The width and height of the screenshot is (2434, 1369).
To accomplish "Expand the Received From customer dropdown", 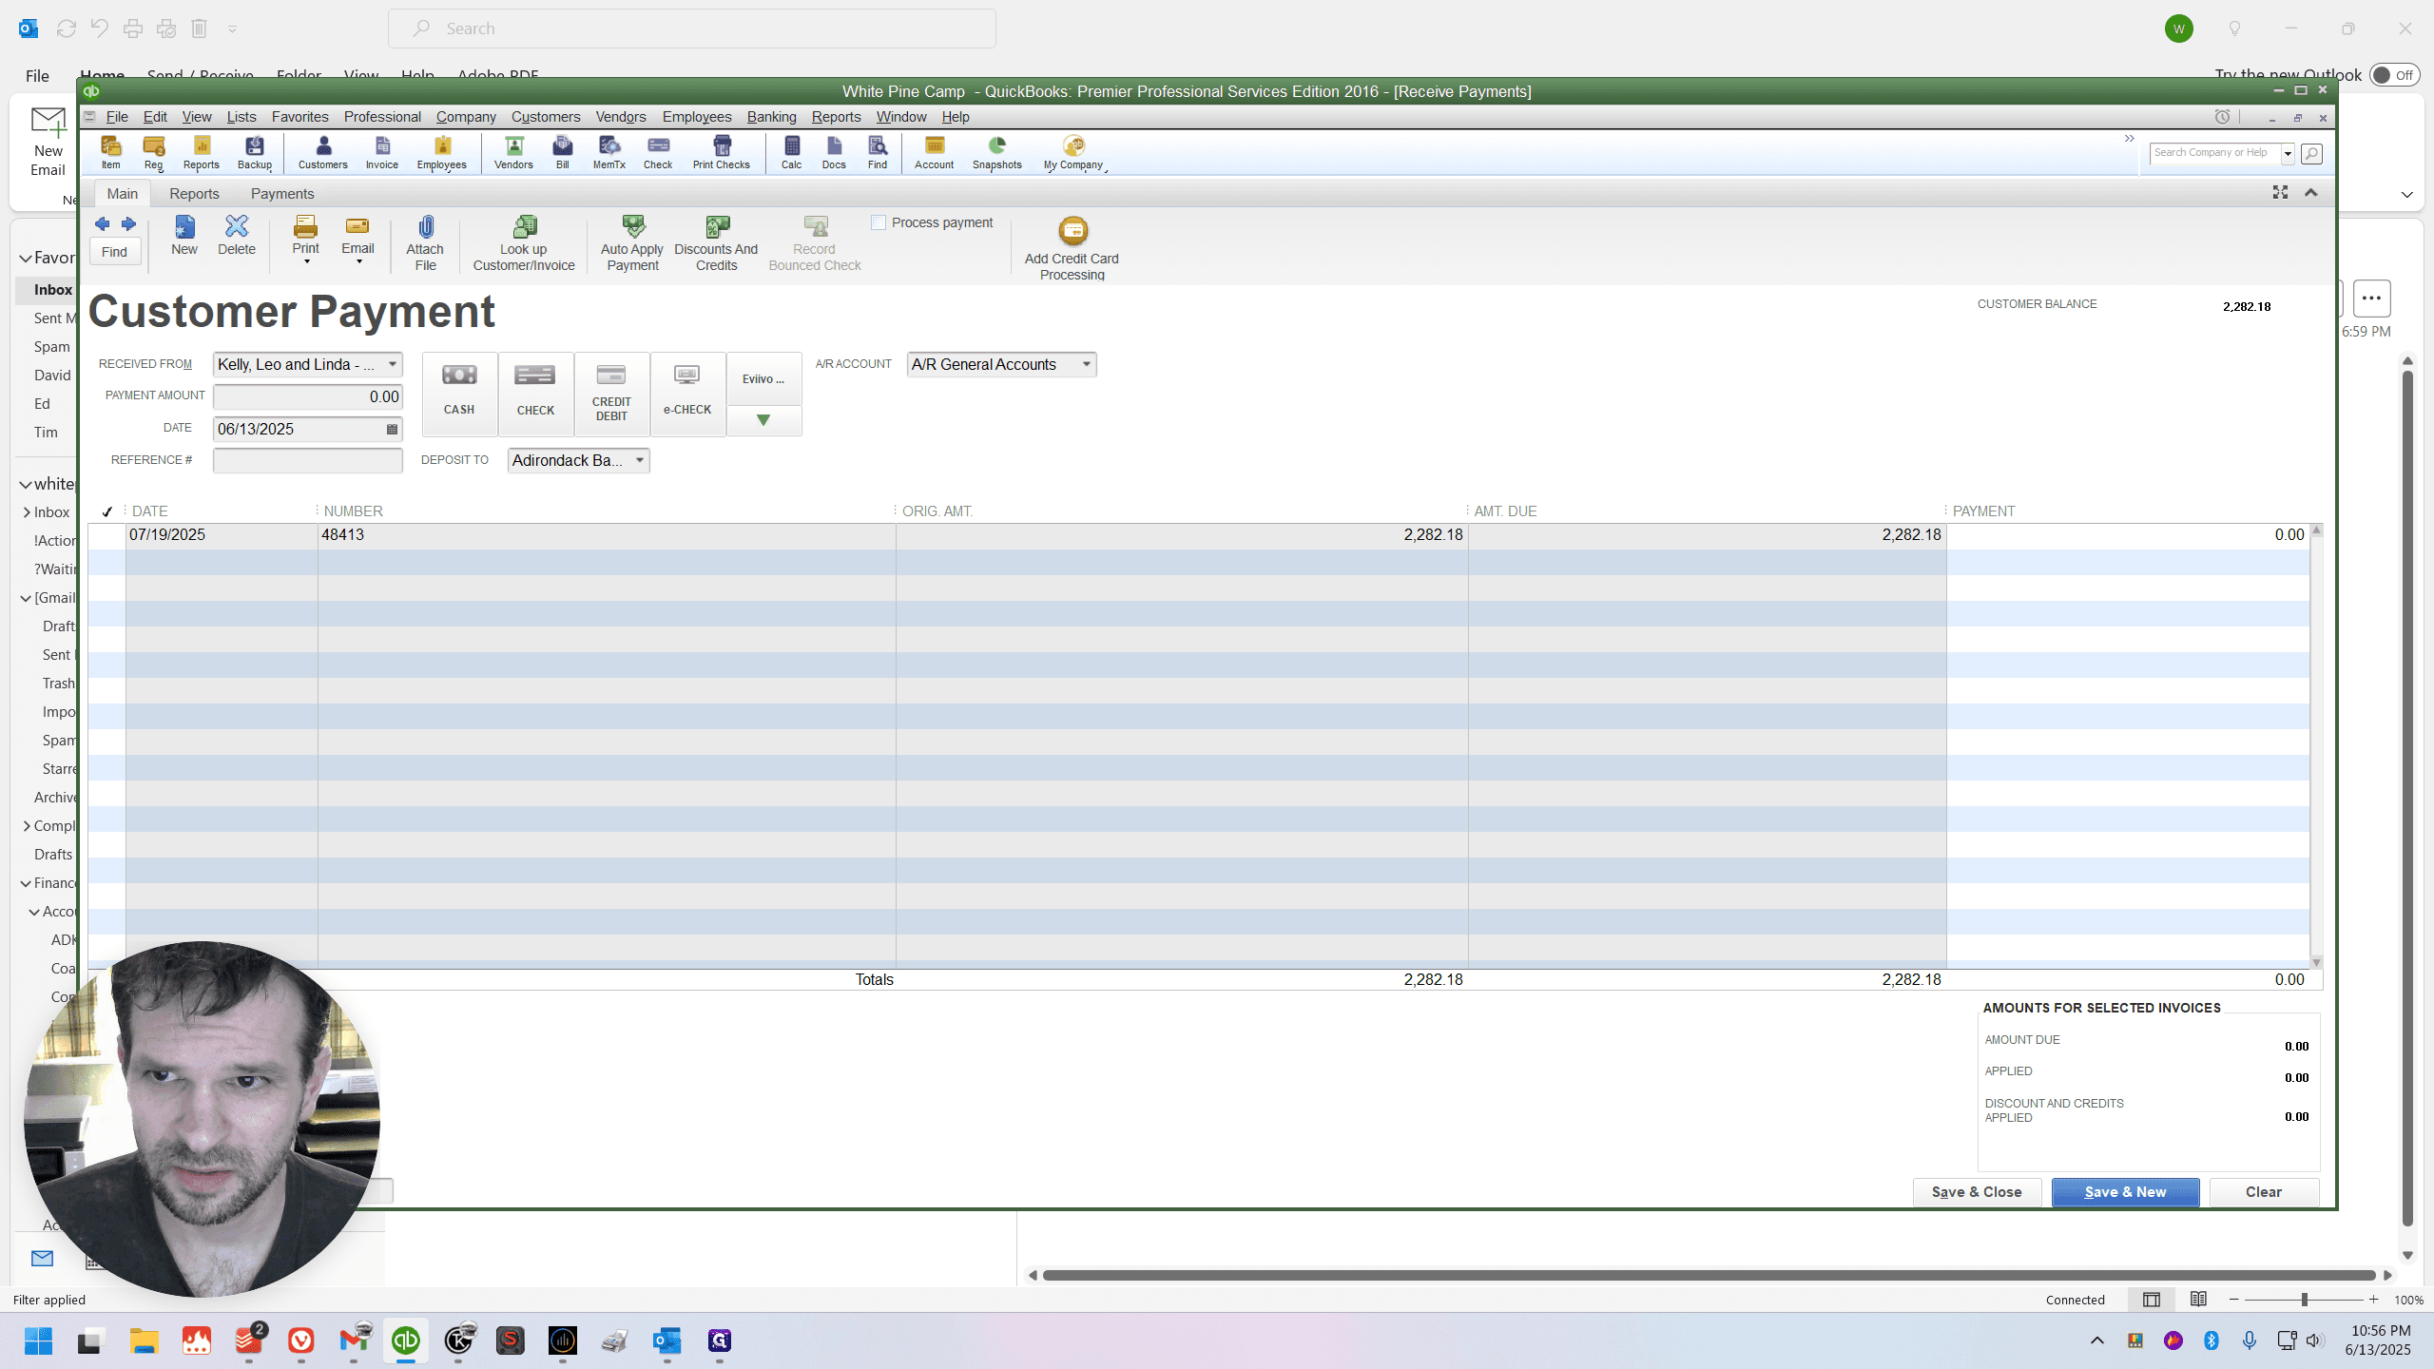I will 392,365.
